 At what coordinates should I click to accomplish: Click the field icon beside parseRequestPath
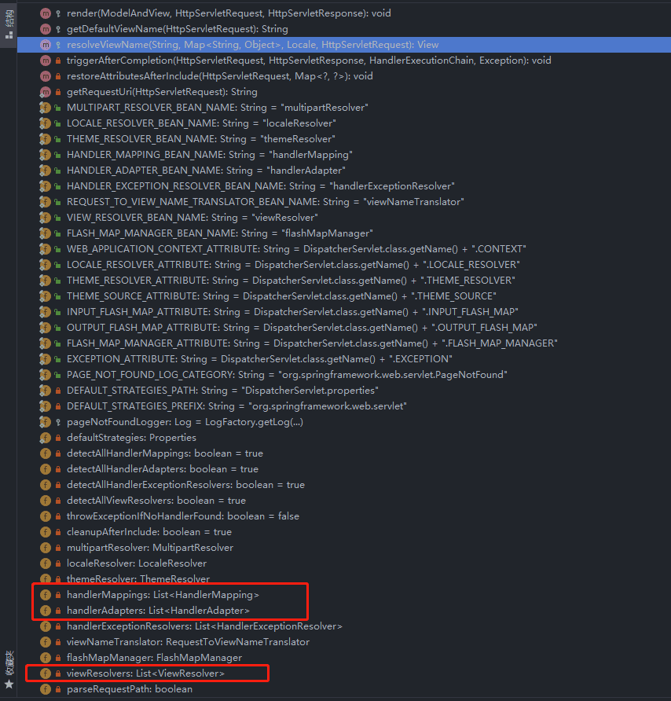[x=46, y=689]
